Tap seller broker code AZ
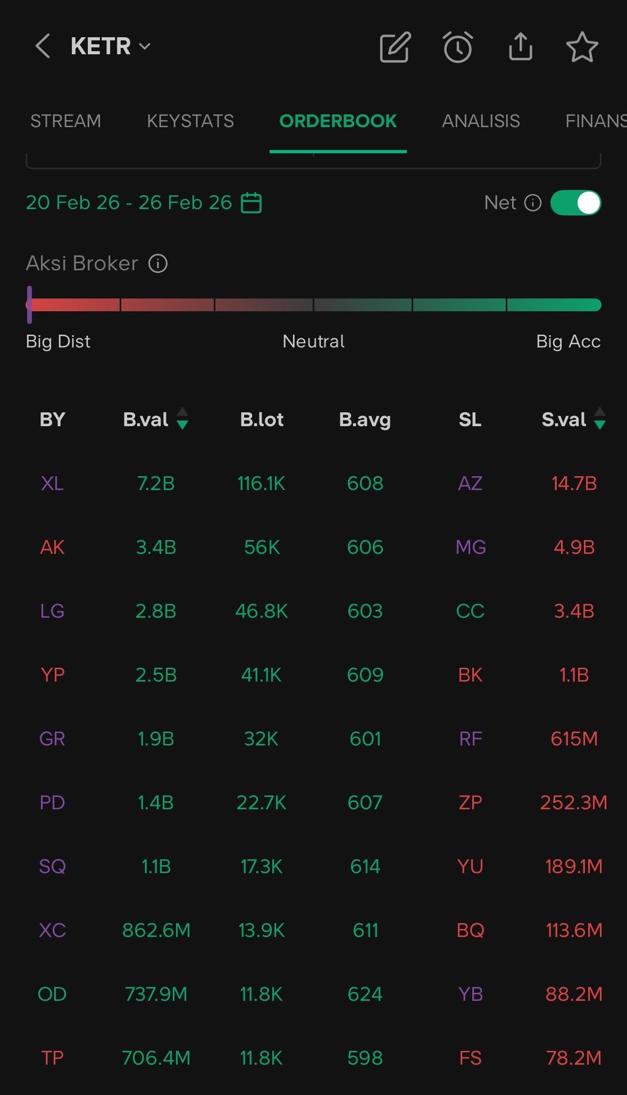 (x=470, y=483)
